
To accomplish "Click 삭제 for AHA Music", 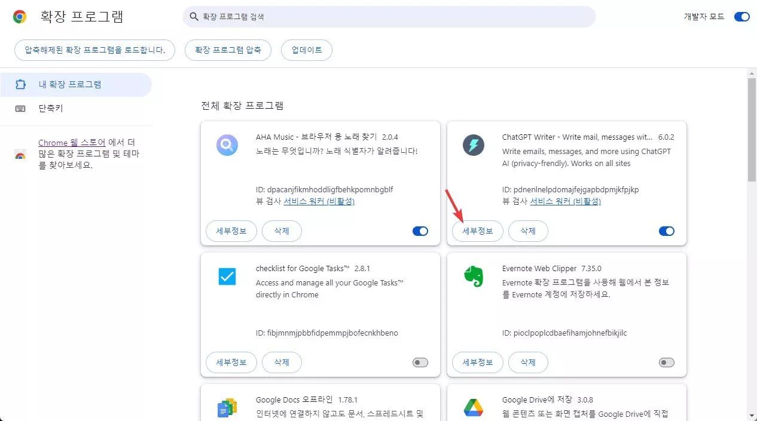I will (282, 231).
